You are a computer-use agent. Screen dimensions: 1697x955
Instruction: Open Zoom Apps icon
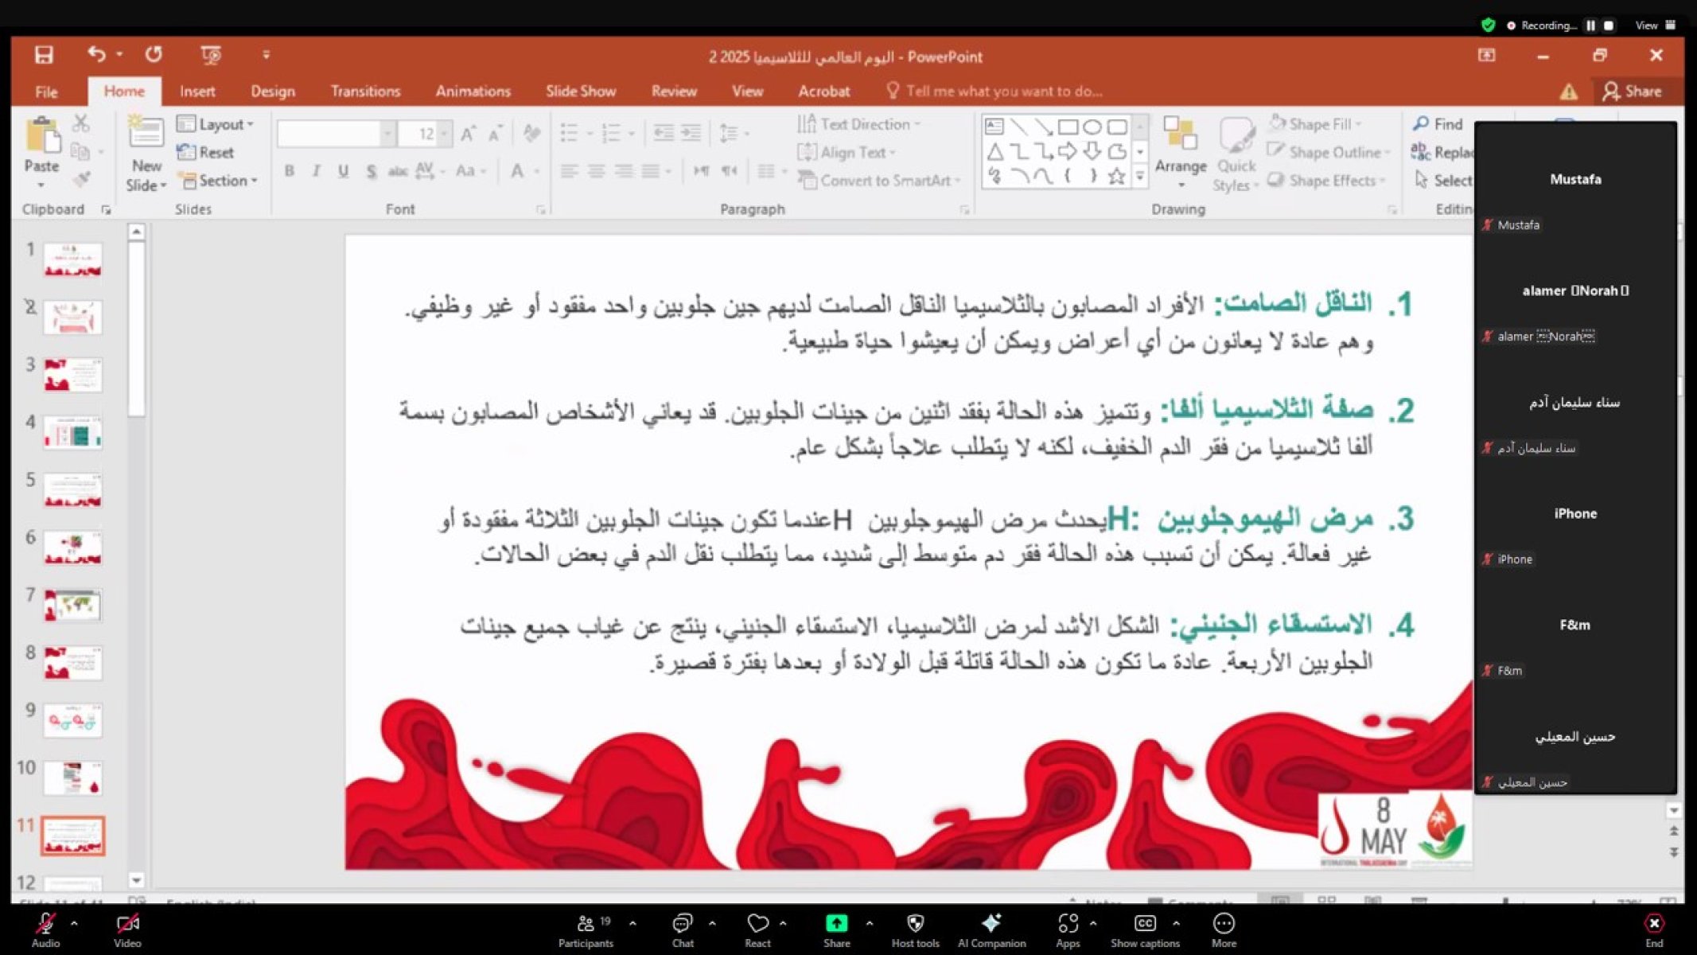click(1068, 930)
